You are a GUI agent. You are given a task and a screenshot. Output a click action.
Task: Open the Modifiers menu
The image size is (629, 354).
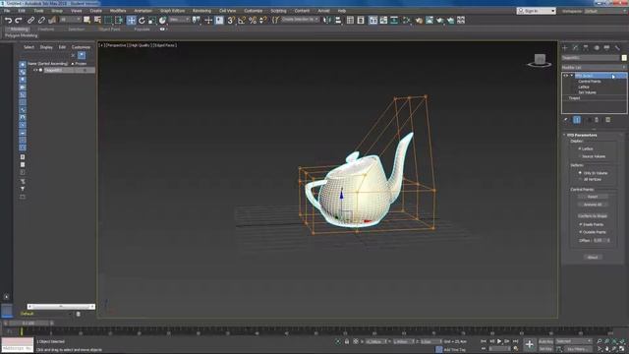(x=118, y=11)
